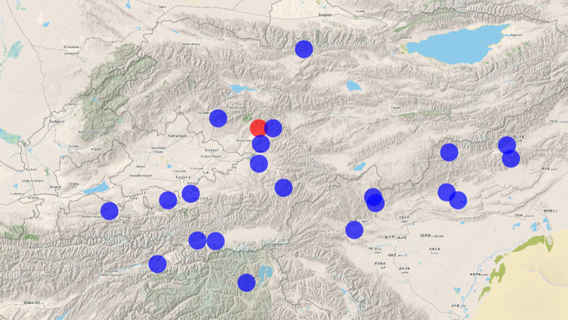
Task: Click the blue lake right of the southernmost marker
Action: 267,271
